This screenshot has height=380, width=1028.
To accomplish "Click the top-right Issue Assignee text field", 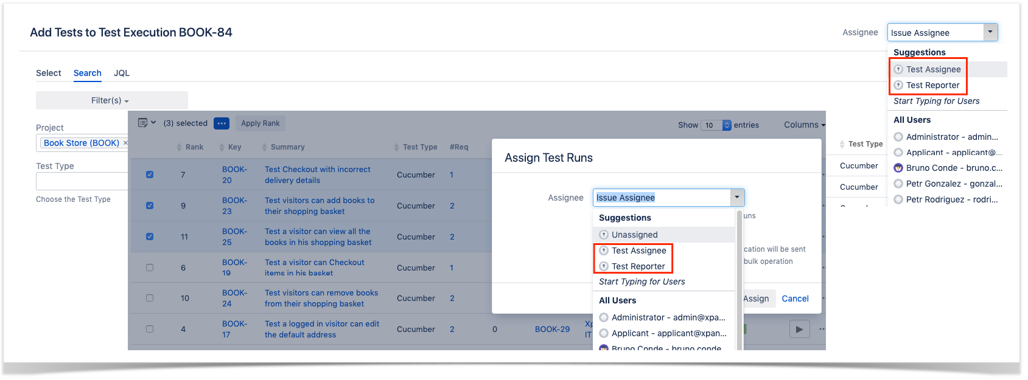I will point(936,32).
